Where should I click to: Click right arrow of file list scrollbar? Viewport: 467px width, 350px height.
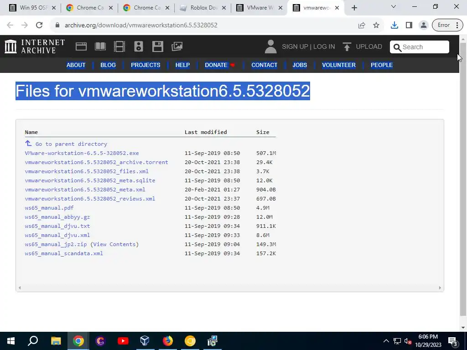[x=440, y=288]
